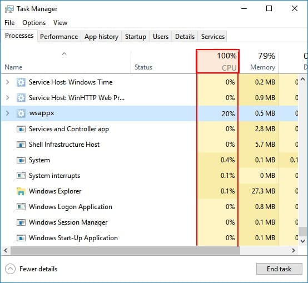
Task: Click the horizontal scrollbar right arrow
Action: pos(294,250)
